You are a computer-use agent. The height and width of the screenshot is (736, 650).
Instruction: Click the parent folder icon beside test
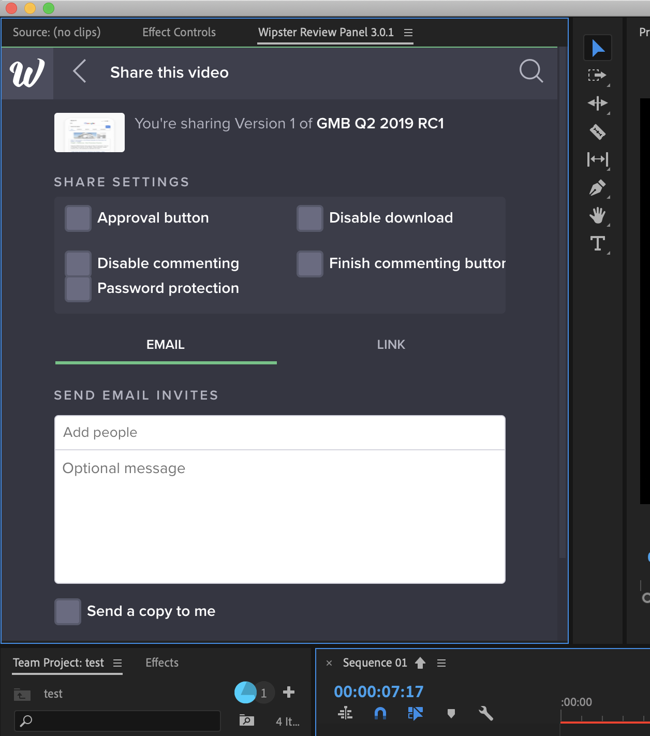(x=22, y=694)
